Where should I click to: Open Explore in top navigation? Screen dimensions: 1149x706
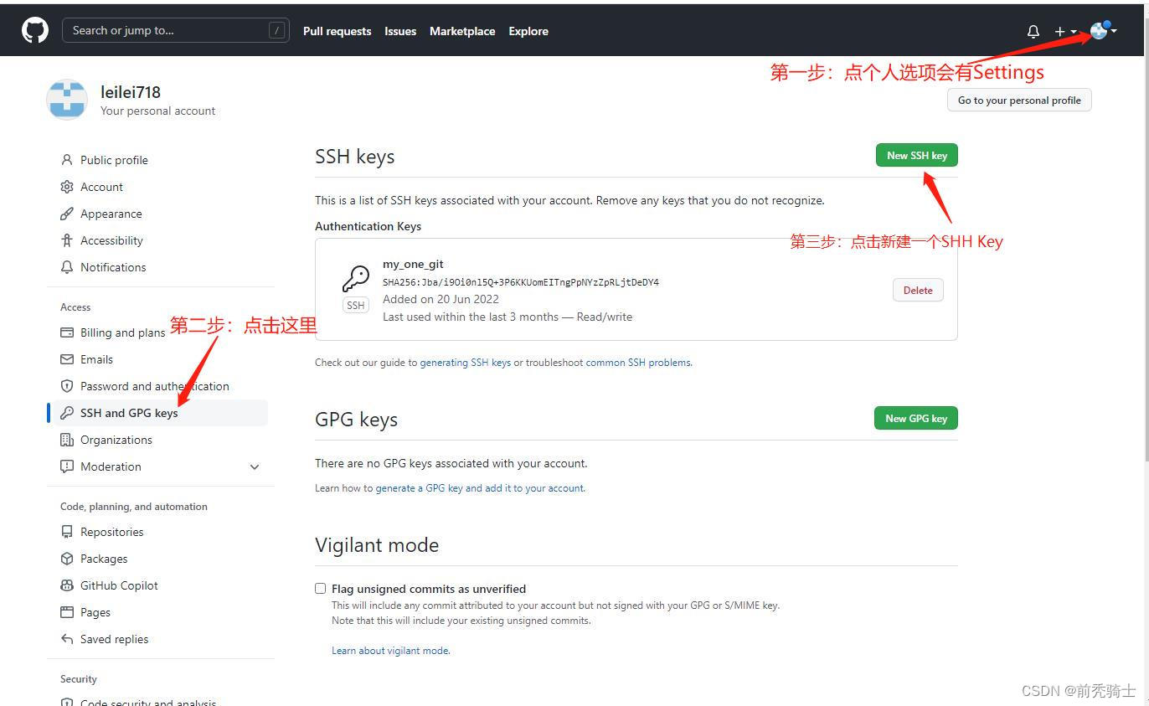pyautogui.click(x=528, y=31)
